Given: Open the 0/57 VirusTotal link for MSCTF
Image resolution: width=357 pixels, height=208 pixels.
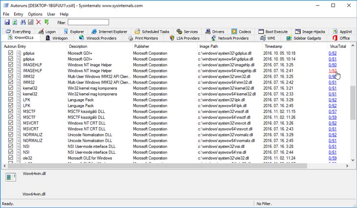Looking at the screenshot, I should tap(333, 111).
